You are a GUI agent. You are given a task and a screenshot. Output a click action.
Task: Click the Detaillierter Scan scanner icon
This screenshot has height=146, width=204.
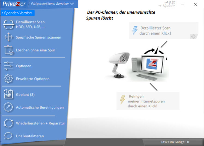[8, 24]
